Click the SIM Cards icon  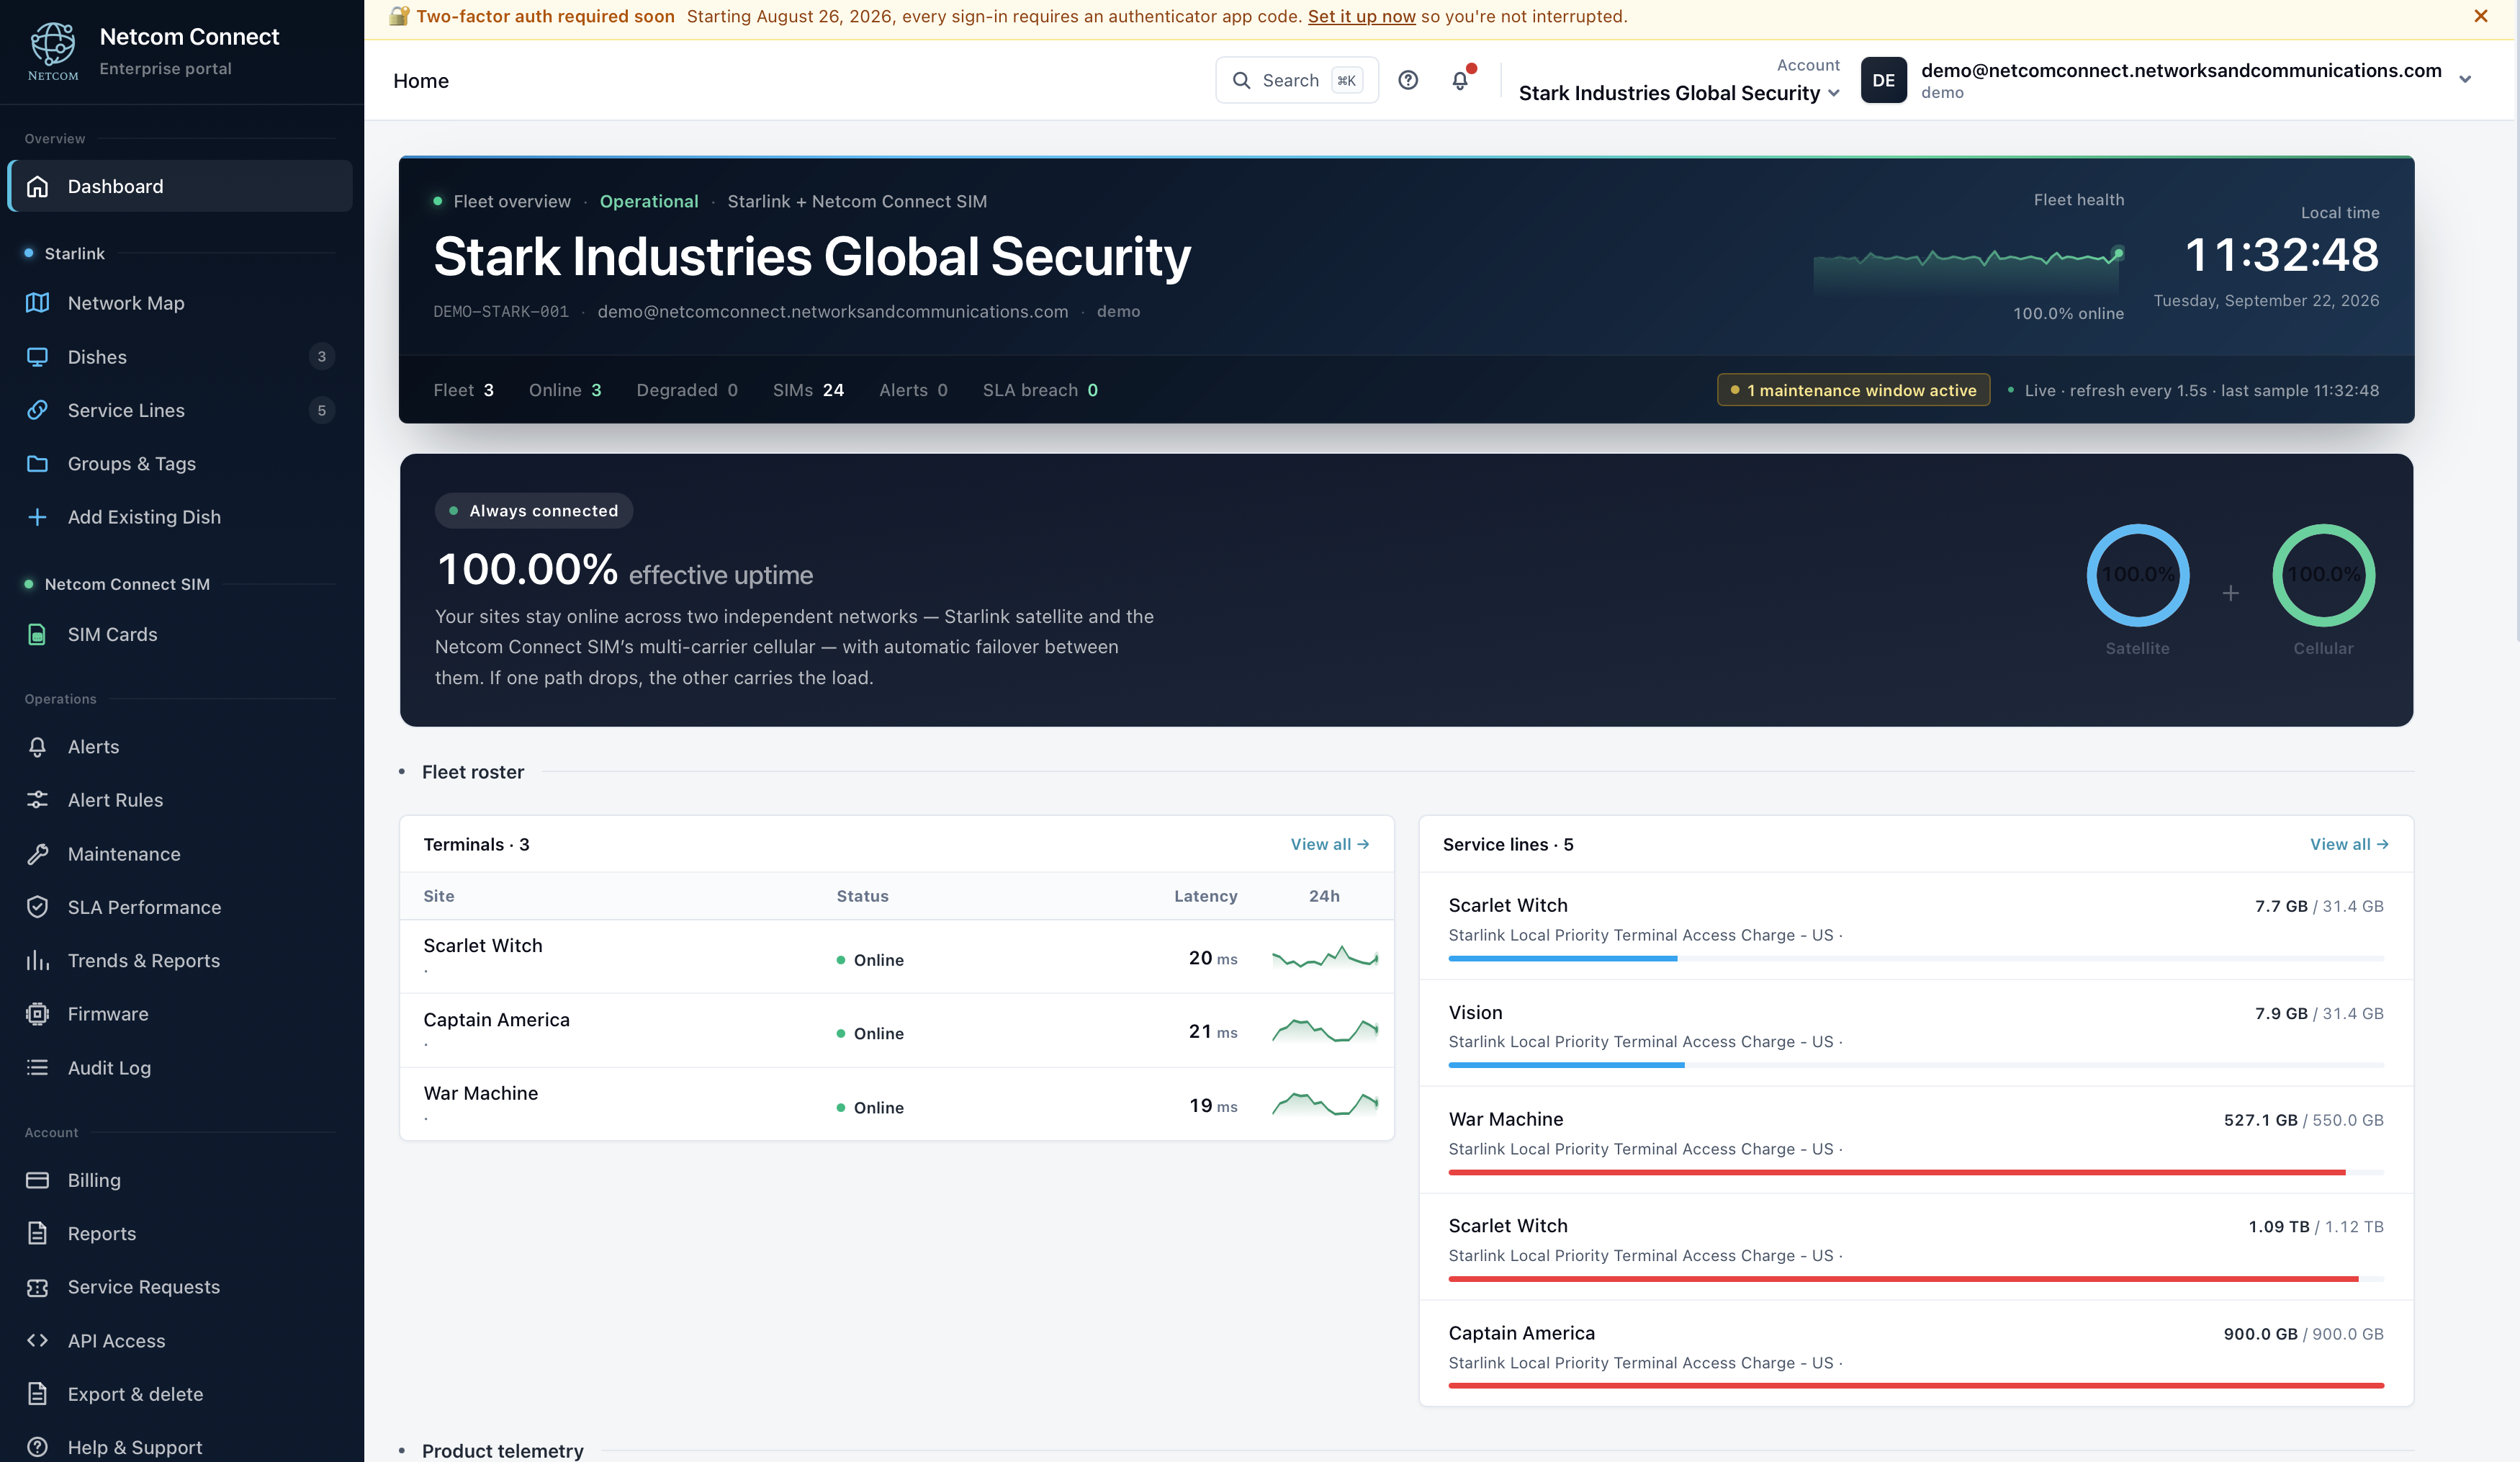[x=38, y=635]
